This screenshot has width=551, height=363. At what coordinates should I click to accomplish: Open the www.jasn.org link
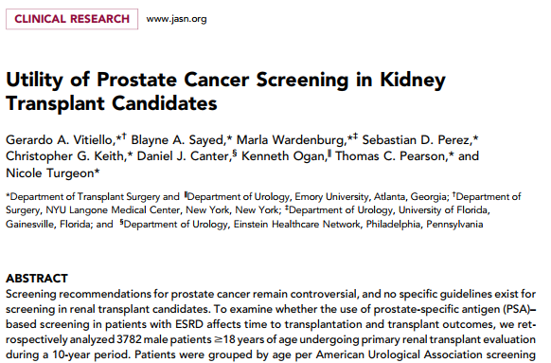coord(176,19)
